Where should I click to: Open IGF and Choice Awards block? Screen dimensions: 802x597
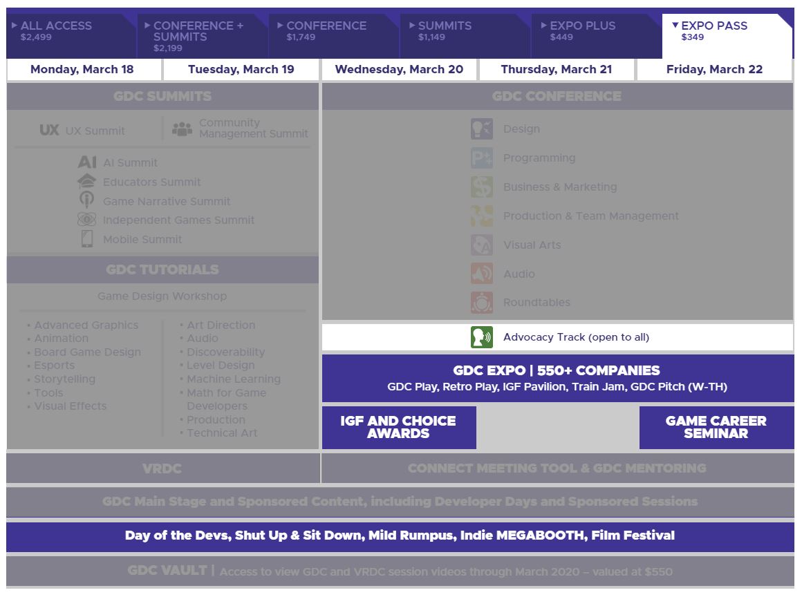[399, 427]
